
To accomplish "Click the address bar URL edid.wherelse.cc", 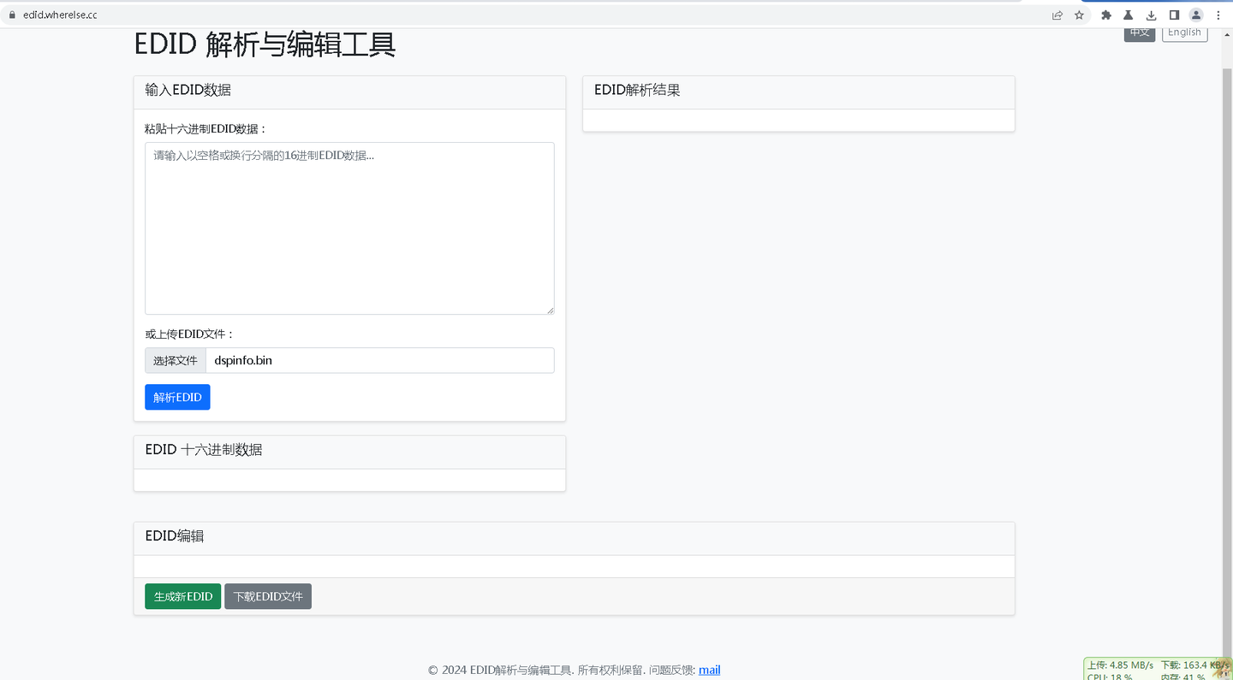I will click(x=60, y=15).
